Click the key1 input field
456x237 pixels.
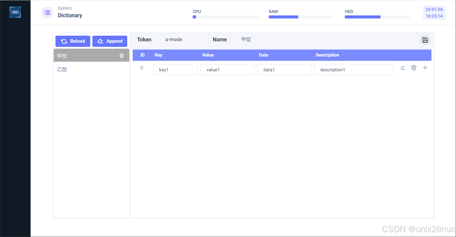click(175, 70)
